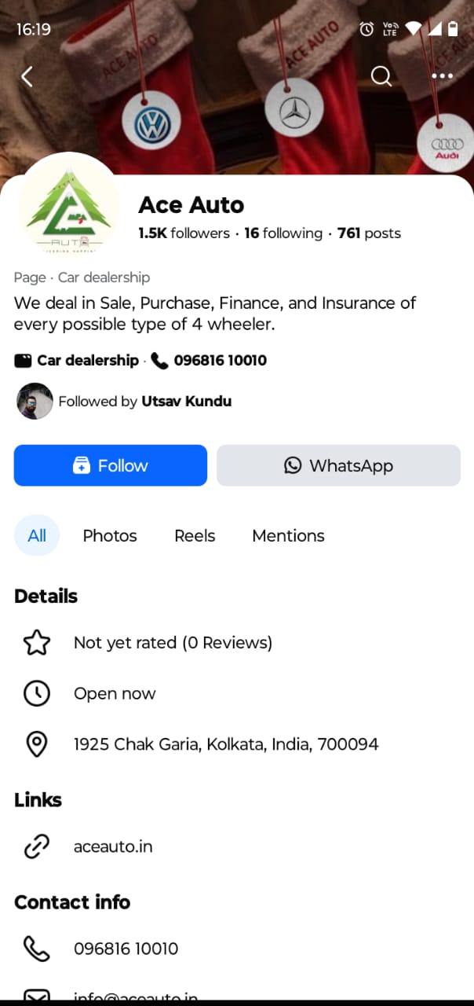
Task: Open the search icon at top
Action: (x=381, y=76)
